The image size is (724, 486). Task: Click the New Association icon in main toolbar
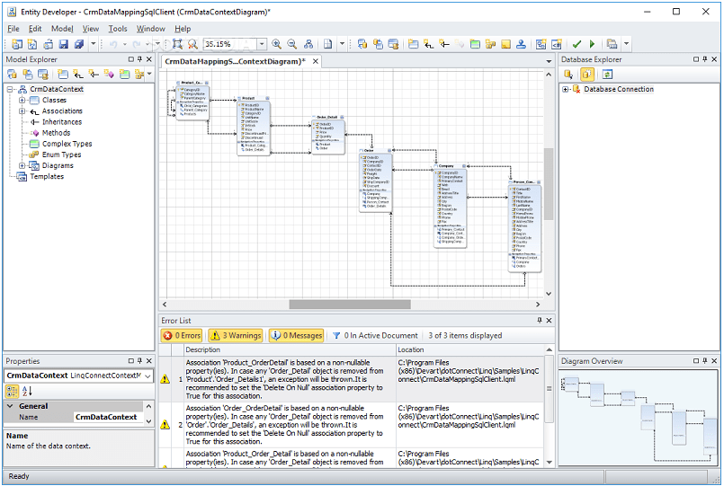(429, 44)
